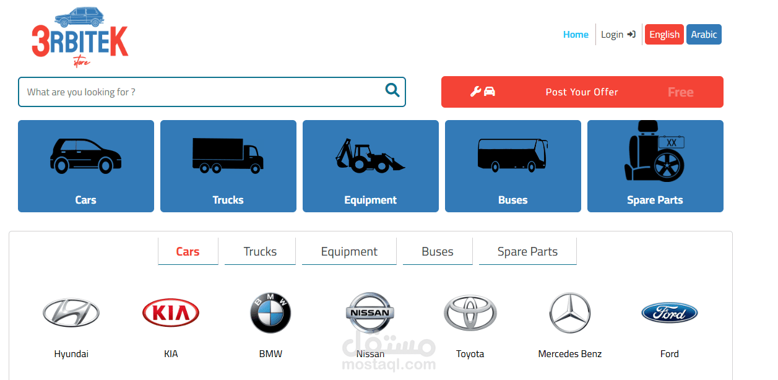Click the 3RBITEK store logo
The height and width of the screenshot is (380, 778).
[80, 37]
